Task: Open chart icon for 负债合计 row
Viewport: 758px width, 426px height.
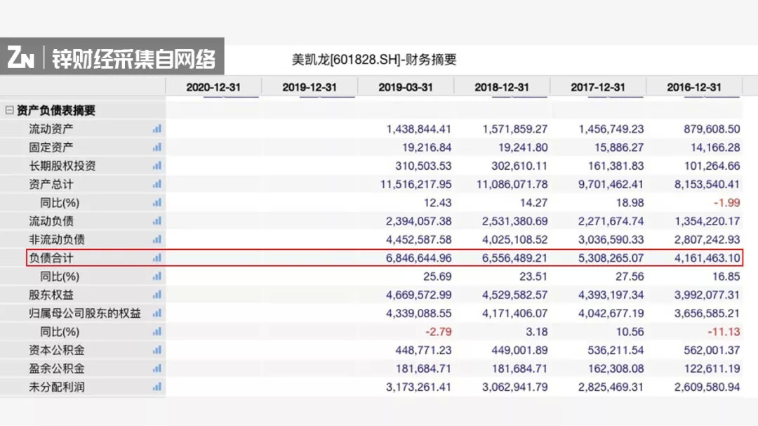Action: pyautogui.click(x=157, y=258)
